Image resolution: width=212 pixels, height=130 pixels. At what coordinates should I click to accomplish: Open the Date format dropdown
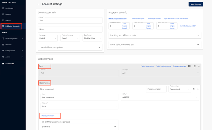point(92,38)
